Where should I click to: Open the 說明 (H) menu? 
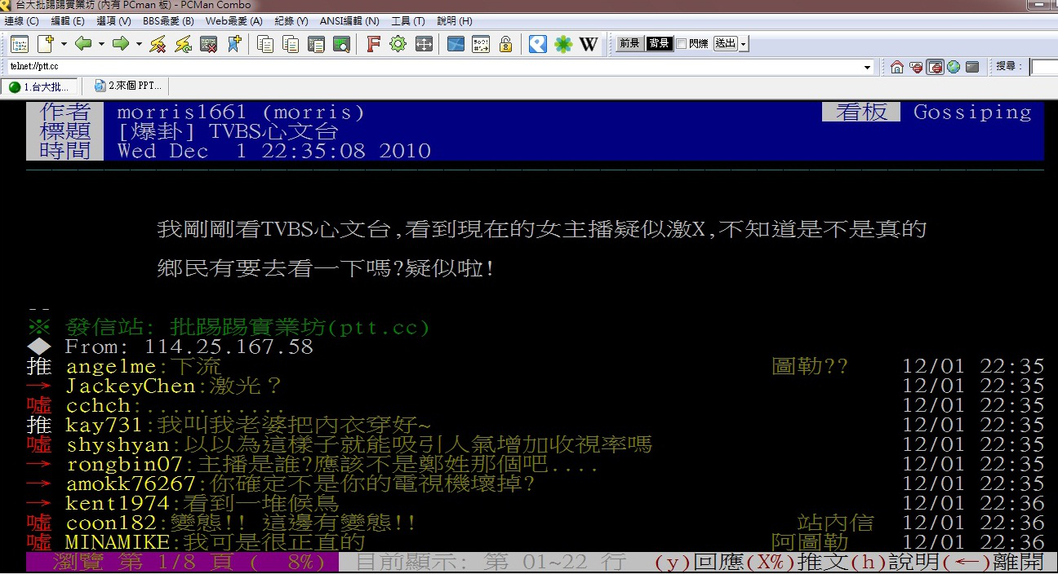coord(455,21)
